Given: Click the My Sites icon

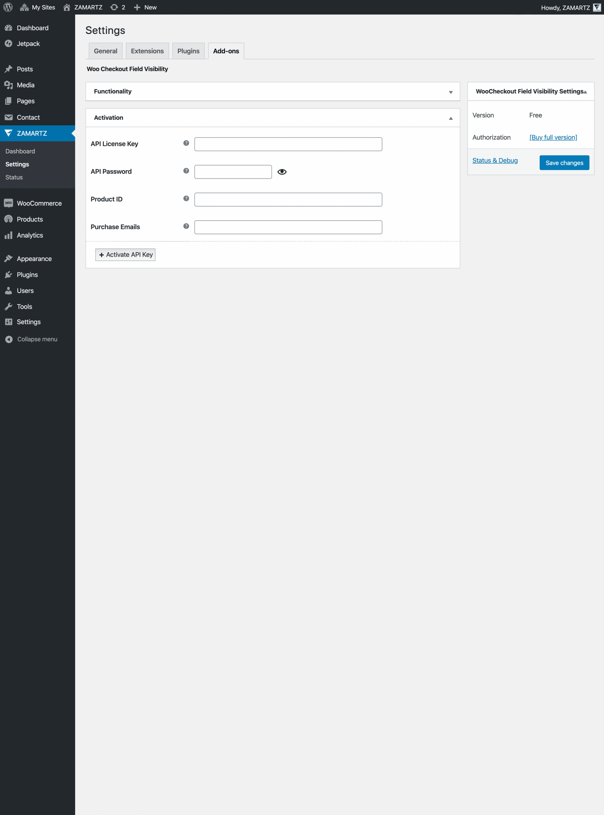Looking at the screenshot, I should (24, 7).
